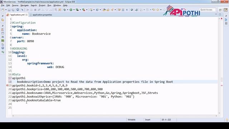
Task: Click the Save All toolbar icon
Action: coord(13,10)
